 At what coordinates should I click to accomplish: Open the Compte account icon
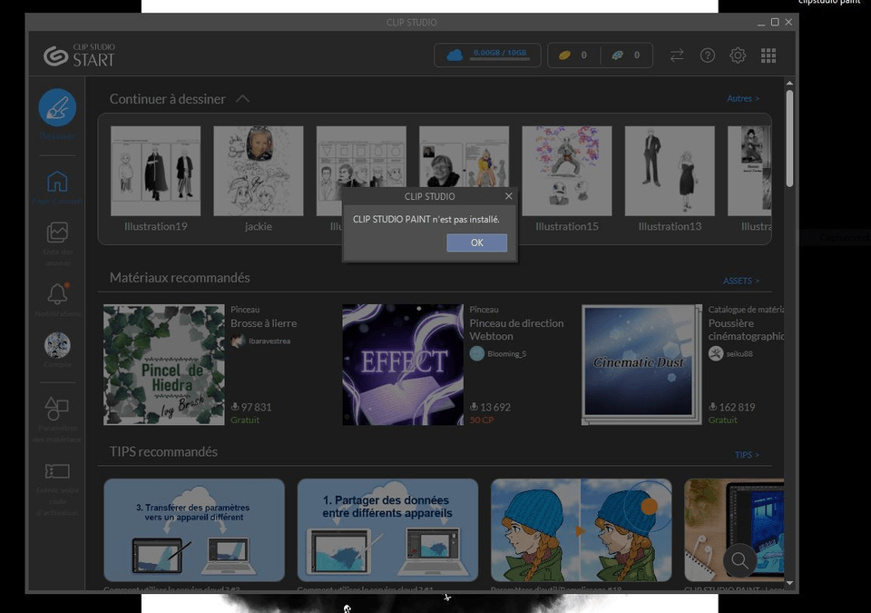pyautogui.click(x=56, y=346)
